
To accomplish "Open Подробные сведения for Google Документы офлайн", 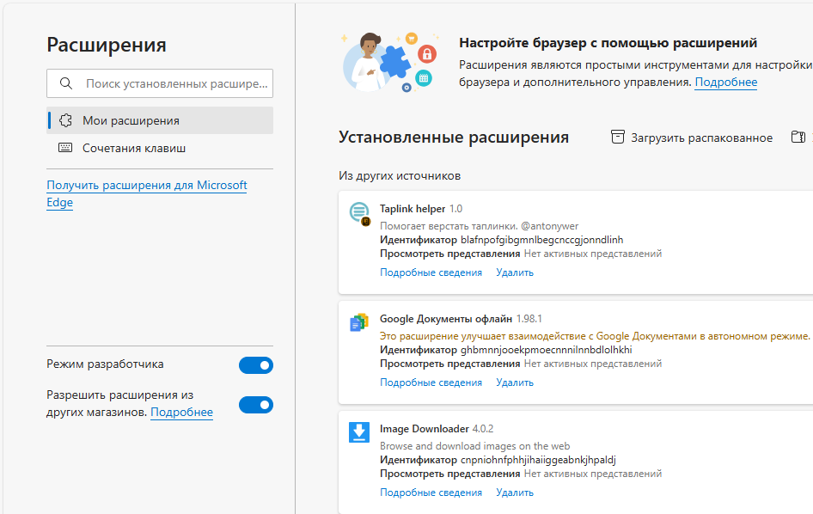I will 431,382.
